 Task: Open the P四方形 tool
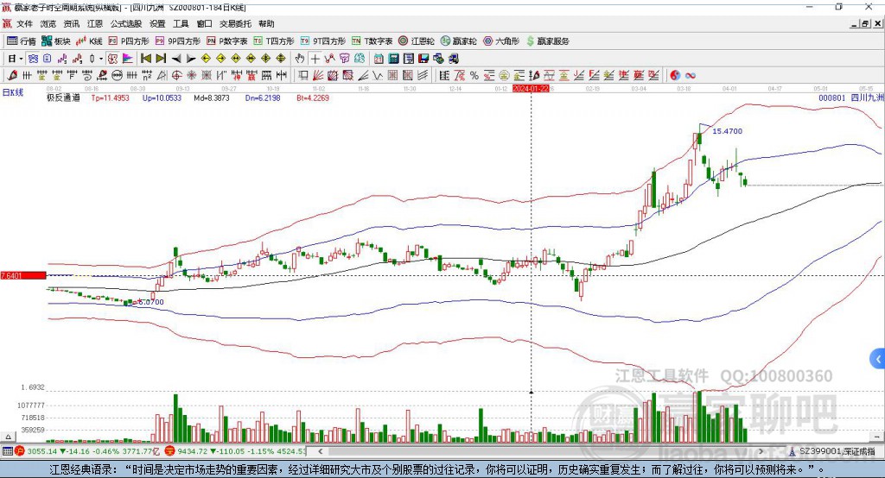pyautogui.click(x=129, y=41)
